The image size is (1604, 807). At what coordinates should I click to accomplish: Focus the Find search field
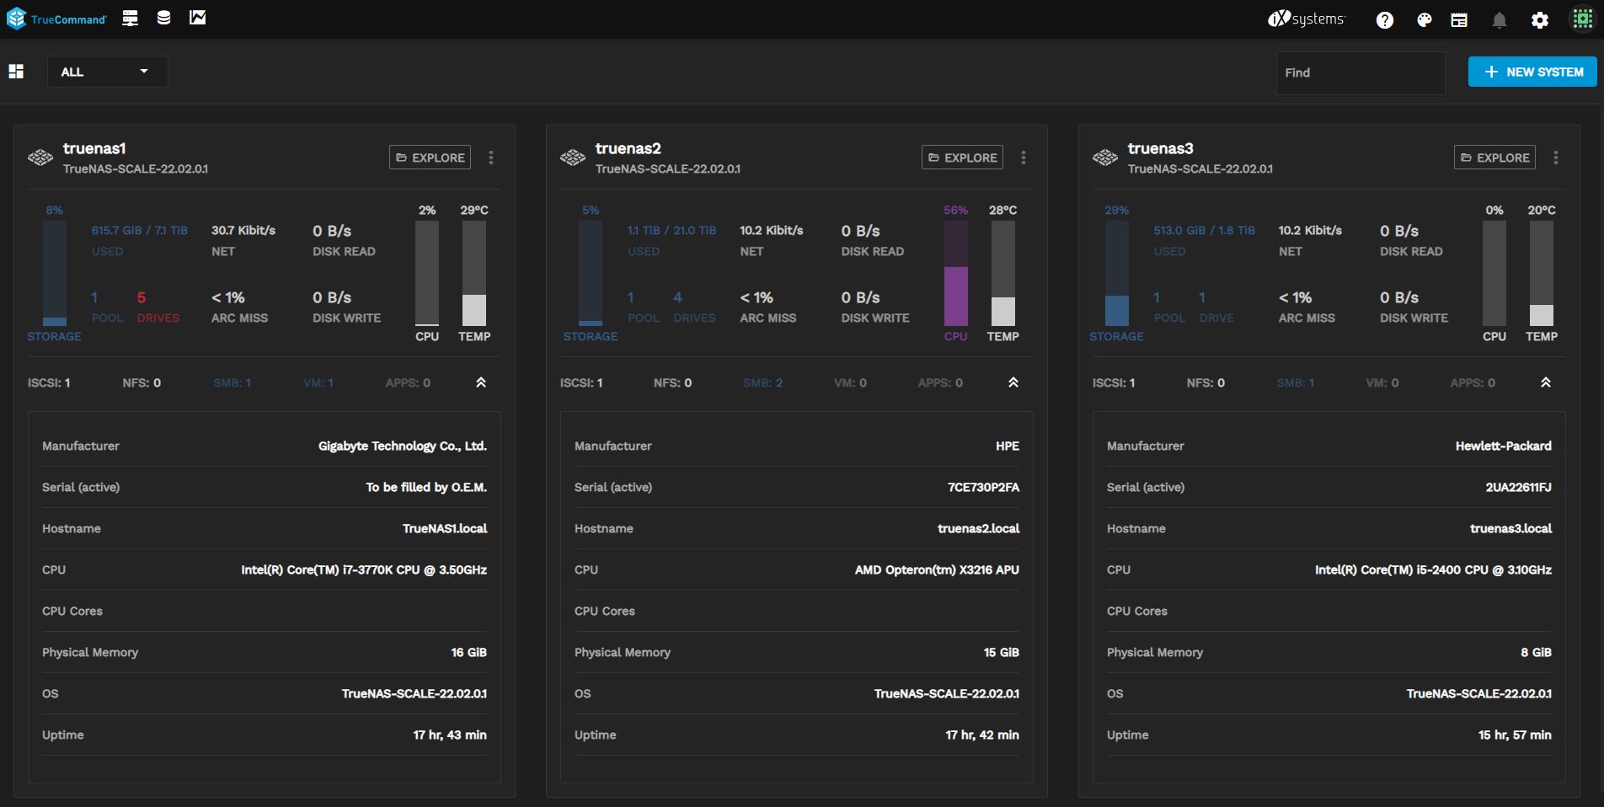click(x=1360, y=72)
